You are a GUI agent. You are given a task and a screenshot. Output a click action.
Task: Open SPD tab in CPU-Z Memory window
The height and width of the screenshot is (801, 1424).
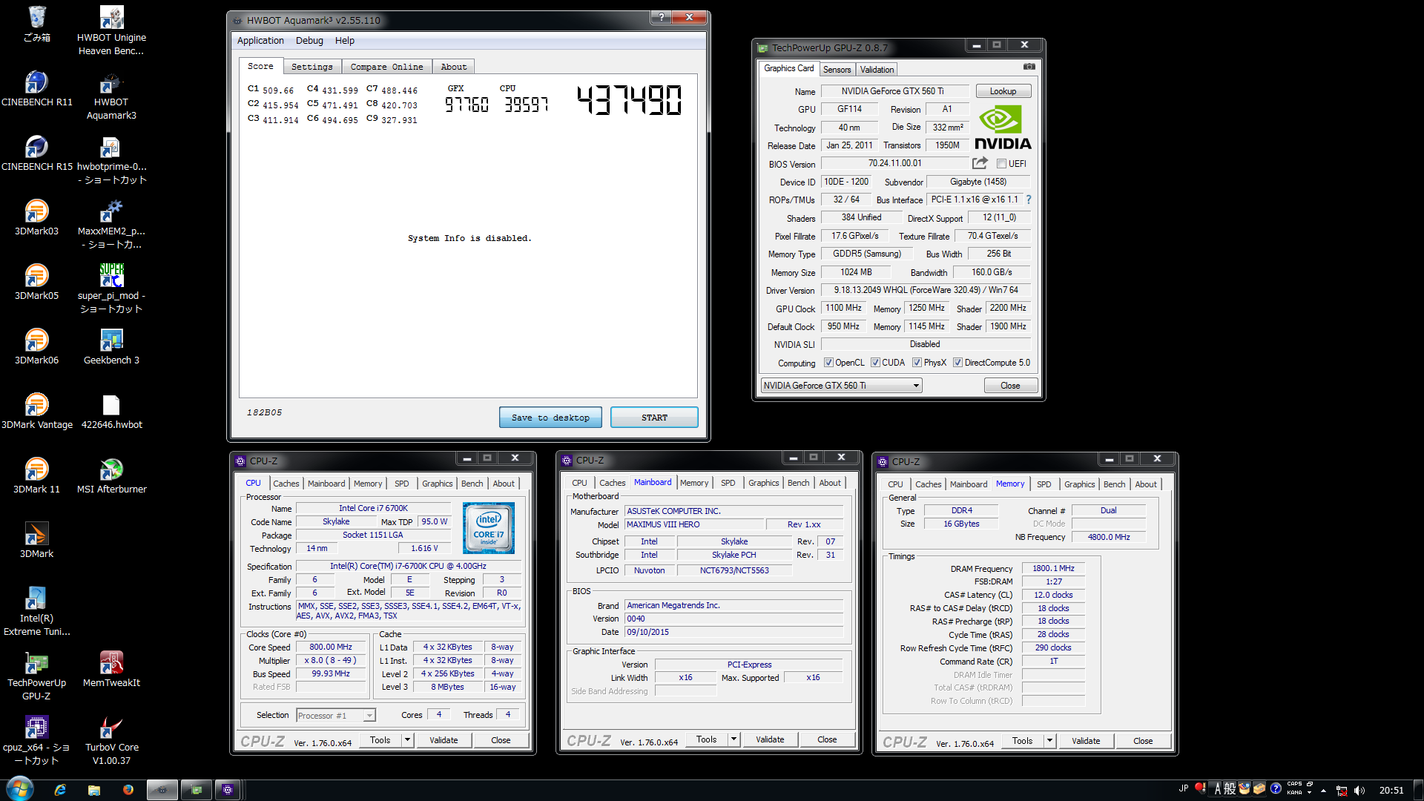point(1044,484)
